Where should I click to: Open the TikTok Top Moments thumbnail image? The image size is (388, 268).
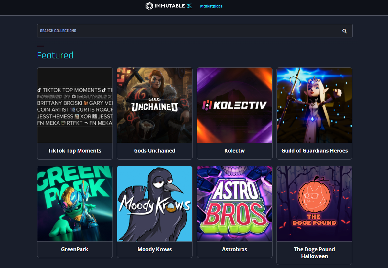(x=75, y=105)
